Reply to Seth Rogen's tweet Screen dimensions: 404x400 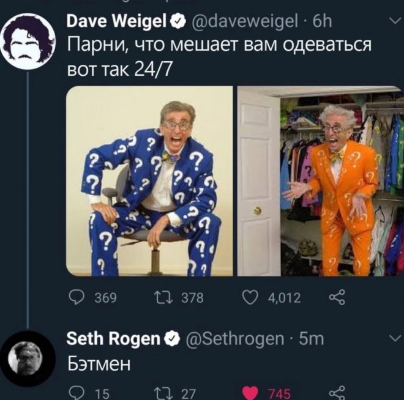click(77, 393)
